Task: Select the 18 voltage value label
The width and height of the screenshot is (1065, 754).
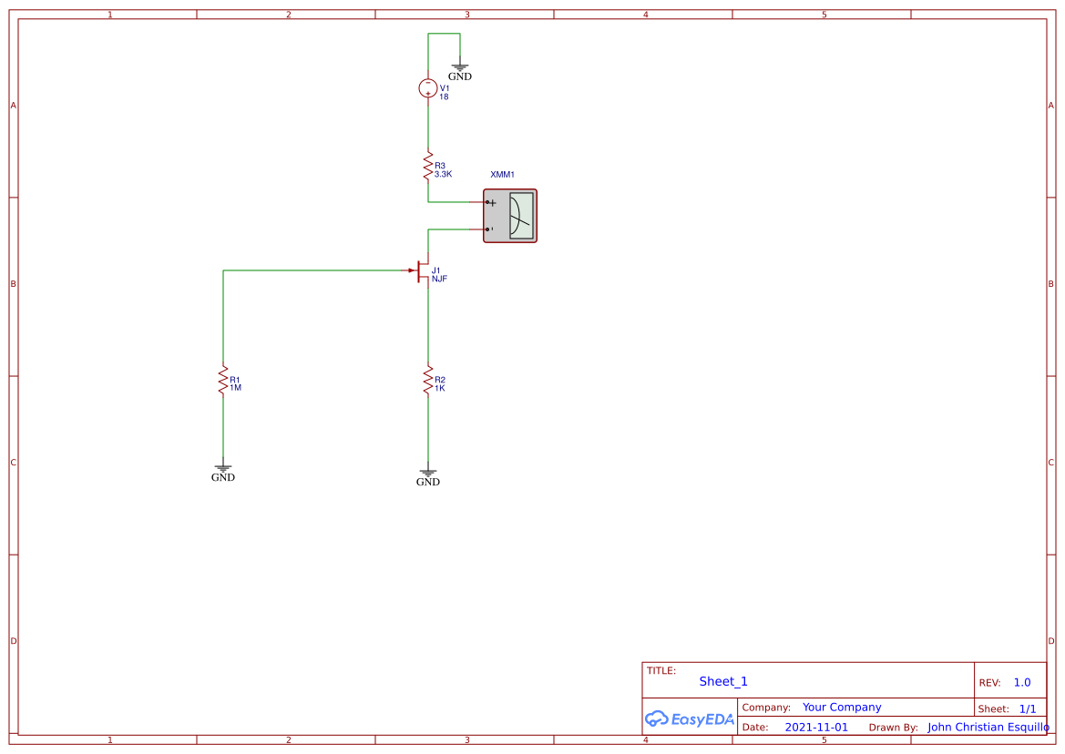Action: click(x=444, y=97)
